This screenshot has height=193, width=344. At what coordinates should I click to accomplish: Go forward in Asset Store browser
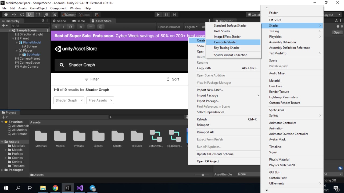63,27
